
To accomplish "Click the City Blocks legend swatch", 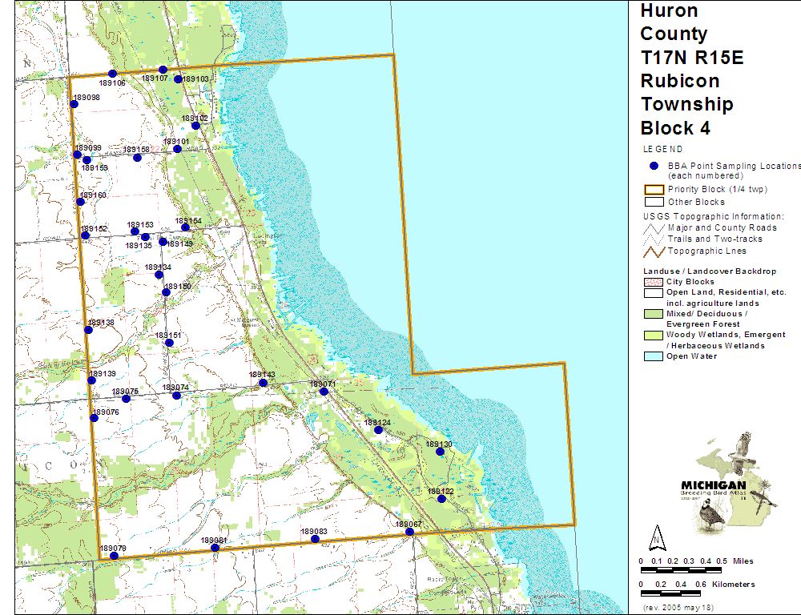I will point(654,282).
